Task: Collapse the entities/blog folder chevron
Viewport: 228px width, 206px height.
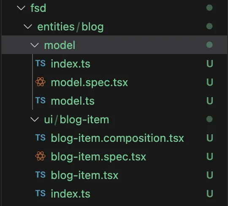Action: point(28,27)
